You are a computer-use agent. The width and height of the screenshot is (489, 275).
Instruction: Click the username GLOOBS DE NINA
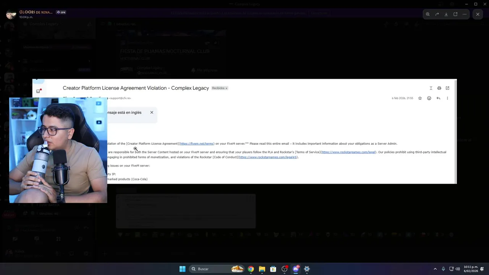tap(36, 12)
